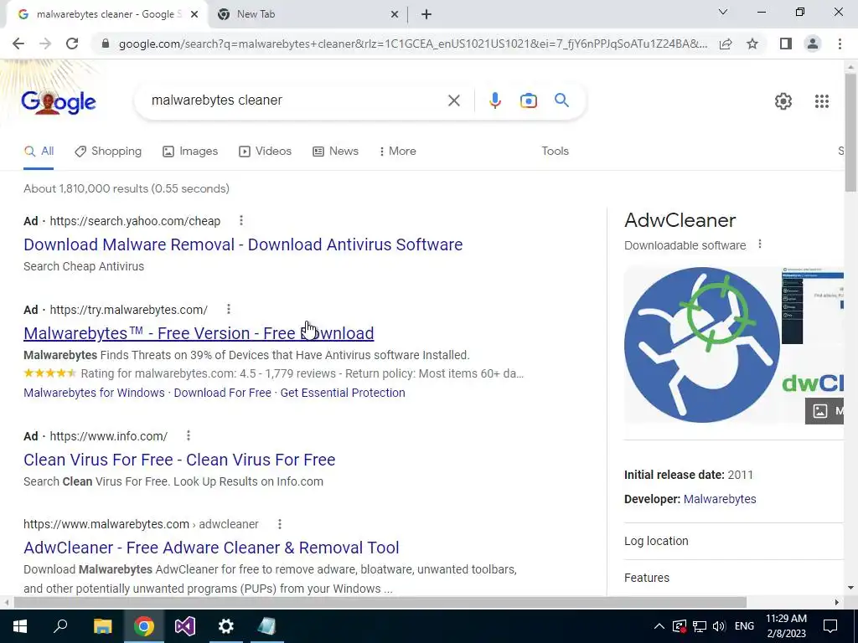Open options for try.malwarebytes.com ad
The width and height of the screenshot is (858, 643).
[x=228, y=310]
